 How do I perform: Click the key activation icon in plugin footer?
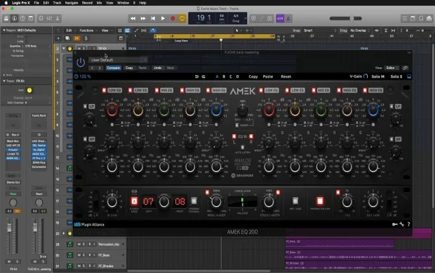coord(395,224)
